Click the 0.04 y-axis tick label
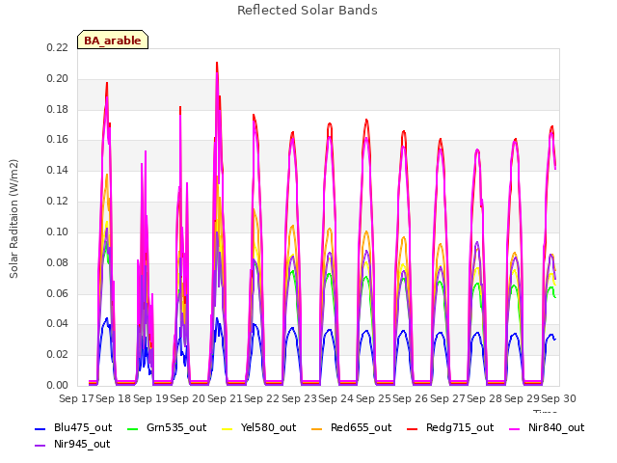617x463 pixels. pos(58,324)
